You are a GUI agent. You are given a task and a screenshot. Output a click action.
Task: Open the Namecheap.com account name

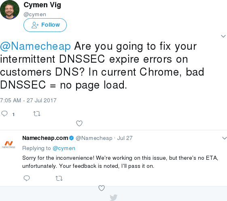click(x=45, y=138)
